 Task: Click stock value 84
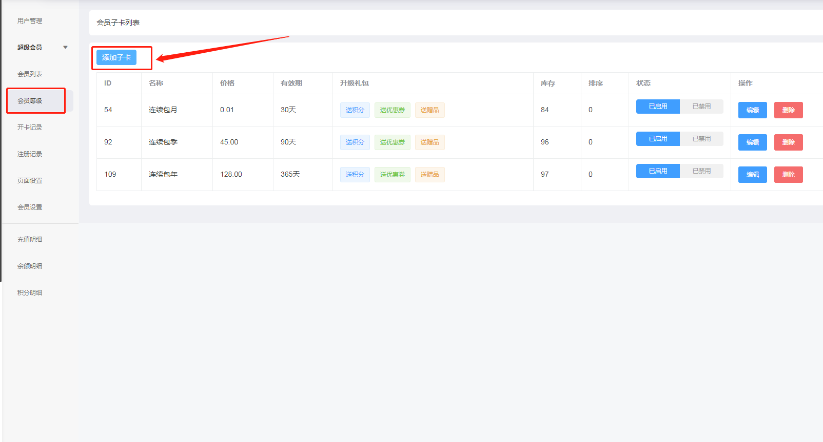coord(545,110)
